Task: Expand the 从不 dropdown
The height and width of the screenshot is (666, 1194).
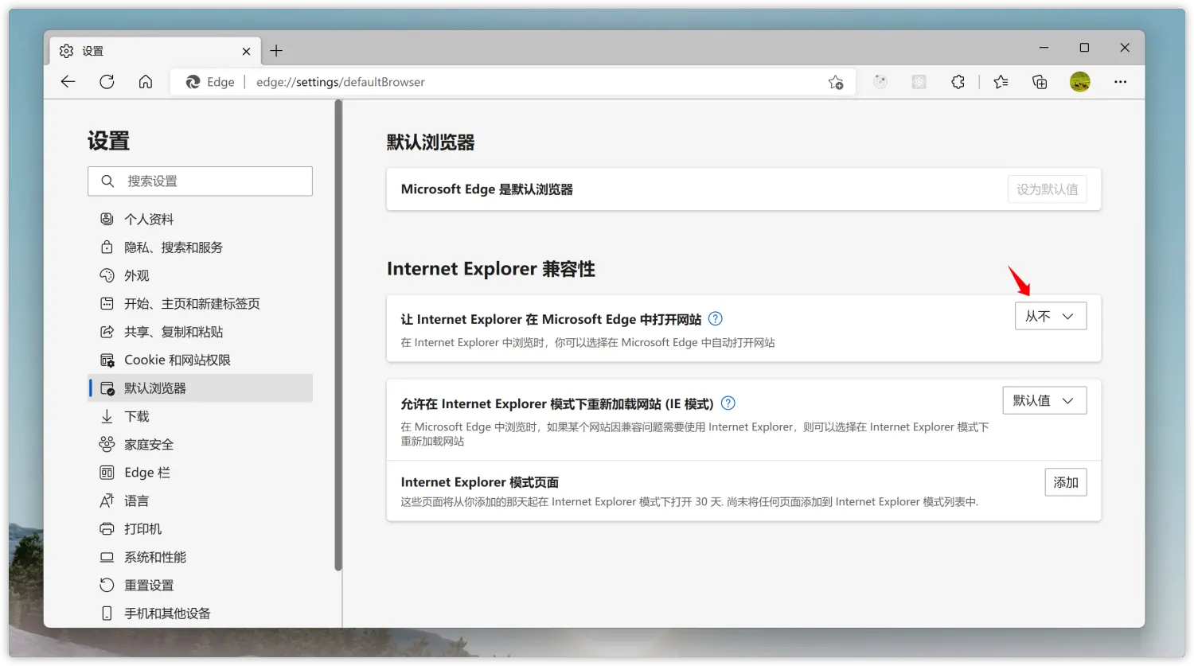Action: (x=1051, y=317)
